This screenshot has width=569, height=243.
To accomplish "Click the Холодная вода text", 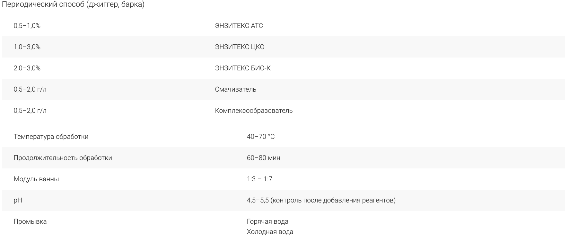I will click(270, 232).
